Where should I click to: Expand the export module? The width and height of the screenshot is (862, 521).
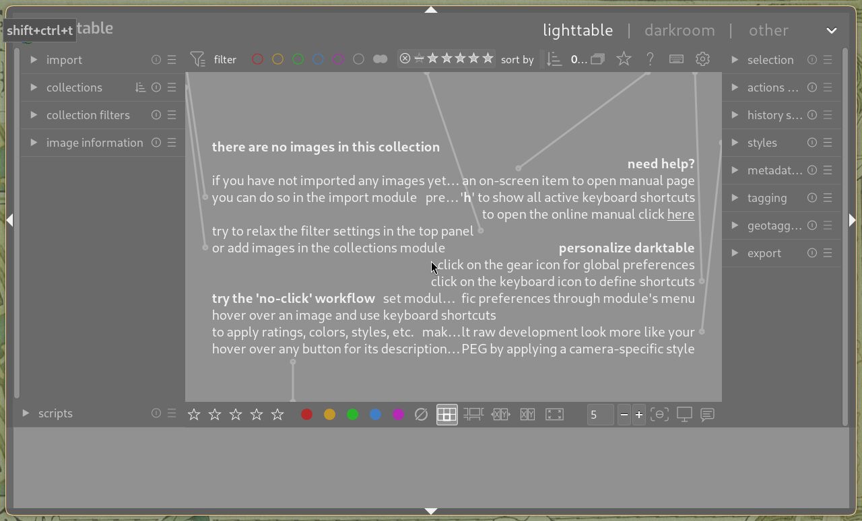point(735,253)
